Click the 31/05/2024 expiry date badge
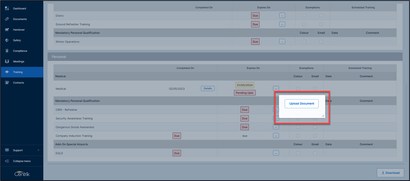This screenshot has width=410, height=181. (245, 85)
